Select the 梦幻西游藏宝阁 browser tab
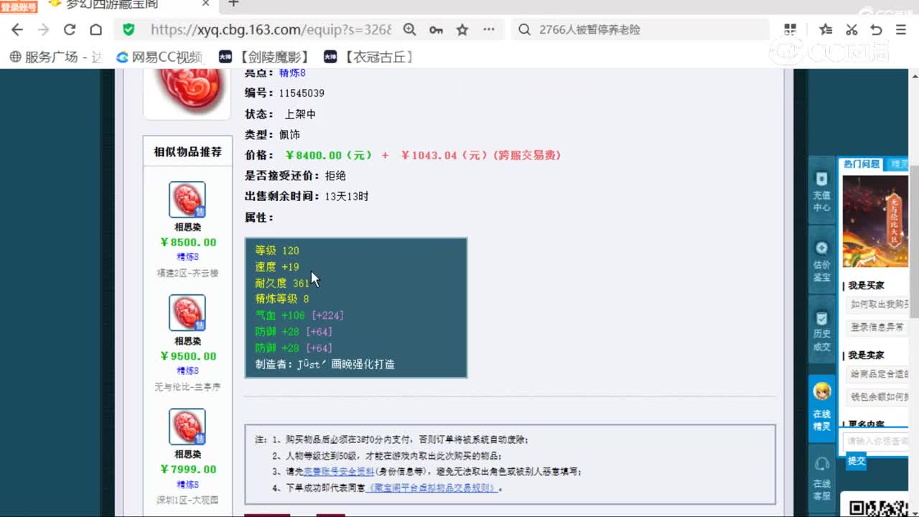Image resolution: width=919 pixels, height=517 pixels. [129, 5]
